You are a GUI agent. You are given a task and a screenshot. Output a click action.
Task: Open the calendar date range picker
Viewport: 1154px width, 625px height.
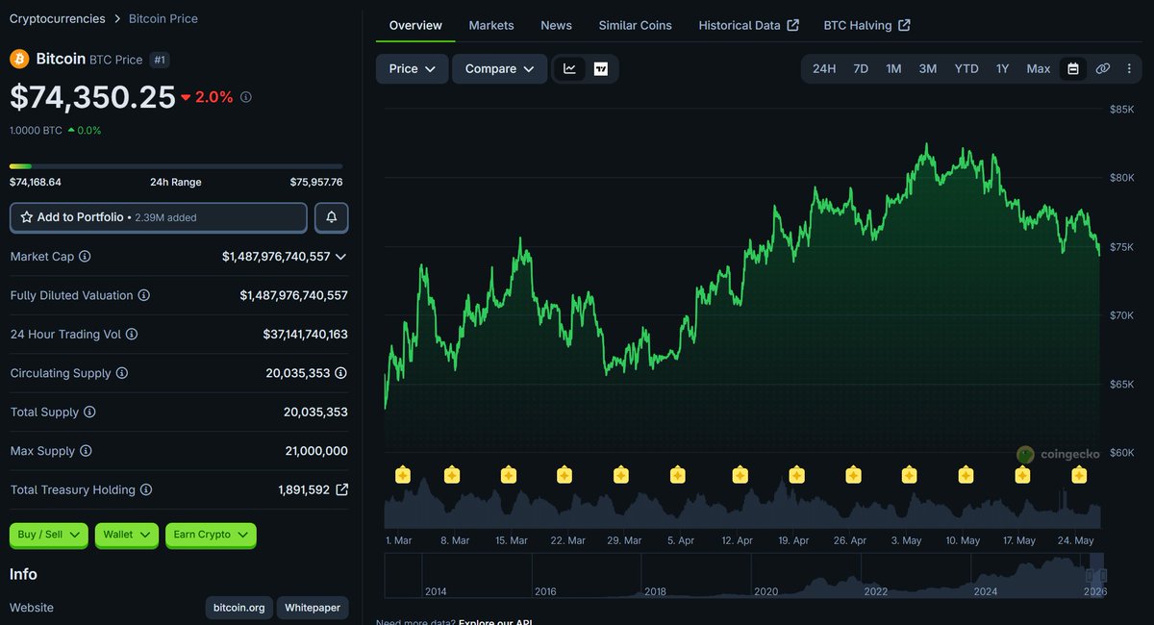pos(1072,68)
